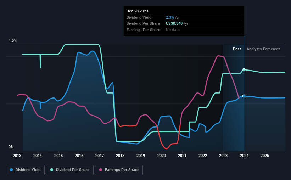Toggle the Dividend Per Share legend button
291x180 pixels.
click(x=70, y=170)
